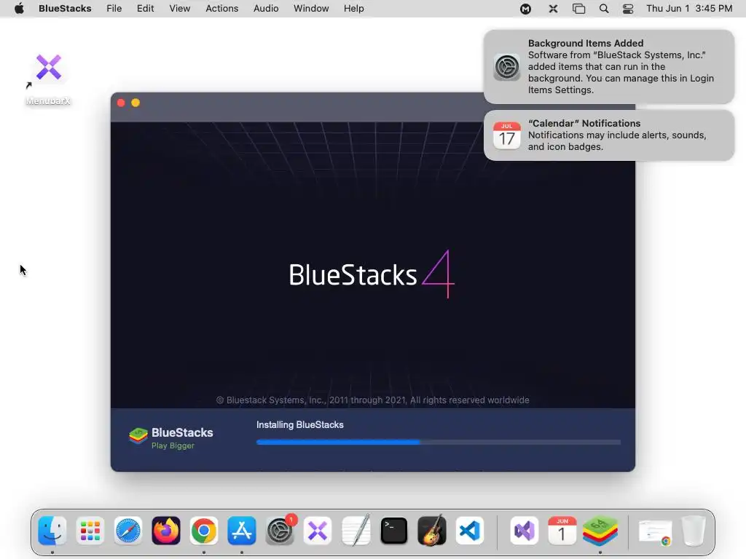Click System Settings icon in notification
This screenshot has height=559, width=746.
pos(507,67)
